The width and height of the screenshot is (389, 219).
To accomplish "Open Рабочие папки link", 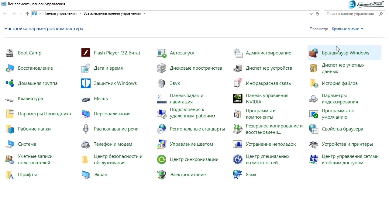I will (34, 129).
